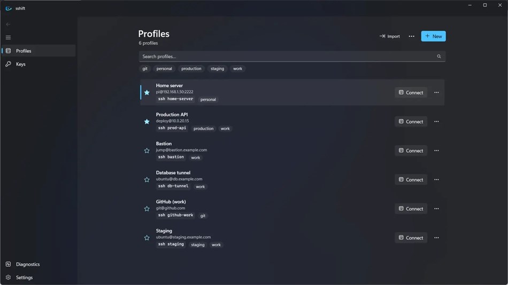
Task: Click the production tag on Production API
Action: coord(203,129)
